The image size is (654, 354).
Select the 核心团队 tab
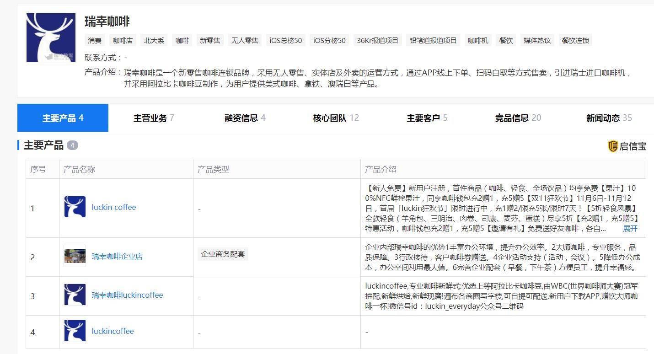coord(336,118)
